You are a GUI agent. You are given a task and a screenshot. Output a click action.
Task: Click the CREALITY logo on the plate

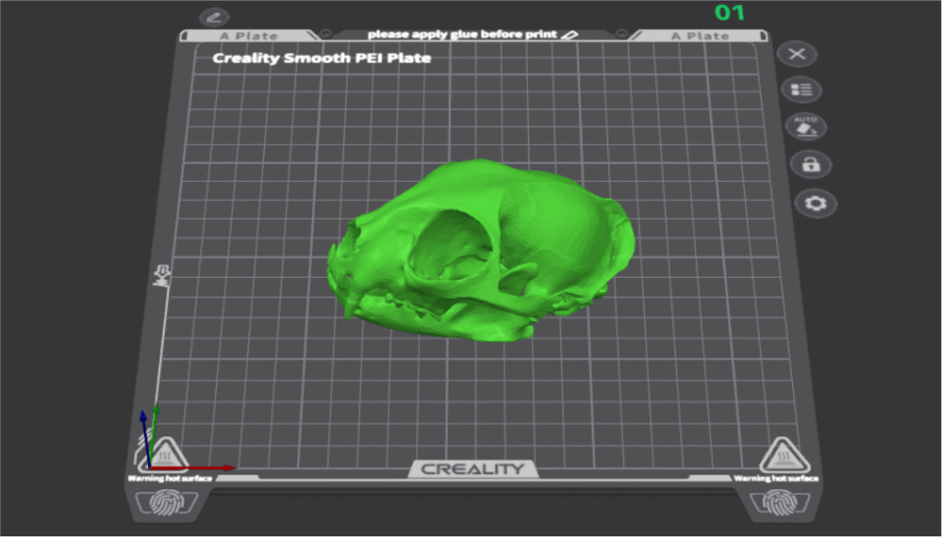click(472, 469)
